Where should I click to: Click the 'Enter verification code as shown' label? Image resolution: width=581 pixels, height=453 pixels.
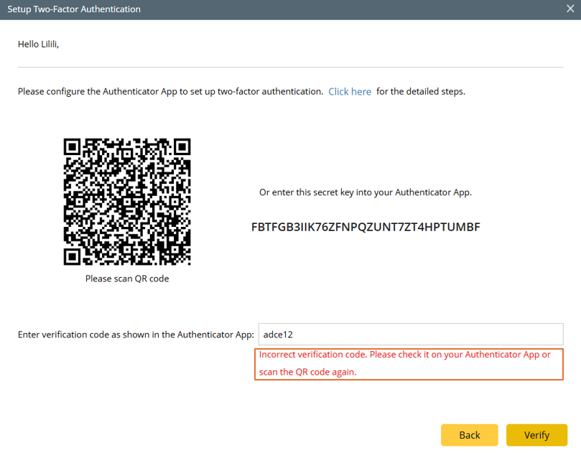(136, 335)
